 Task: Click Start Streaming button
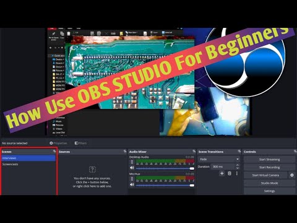pos(269,159)
